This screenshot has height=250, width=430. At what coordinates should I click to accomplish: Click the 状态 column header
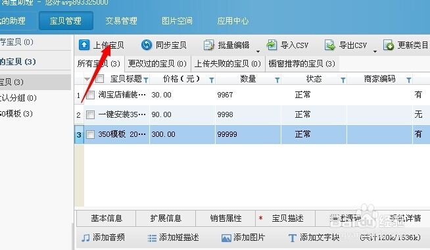tap(314, 79)
